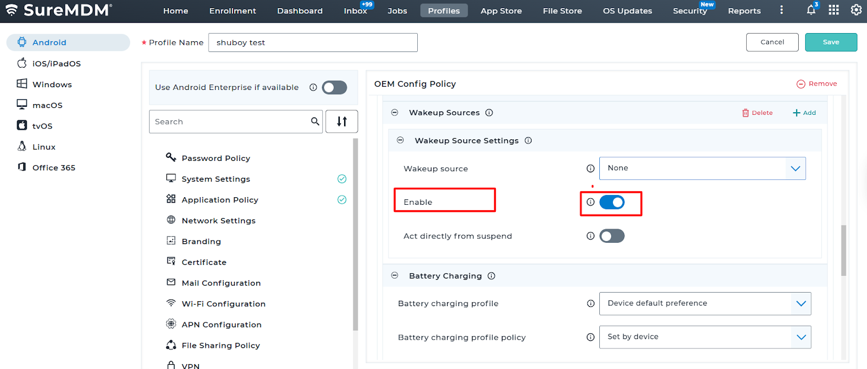This screenshot has width=867, height=369.
Task: Open the App Store menu item
Action: (x=501, y=11)
